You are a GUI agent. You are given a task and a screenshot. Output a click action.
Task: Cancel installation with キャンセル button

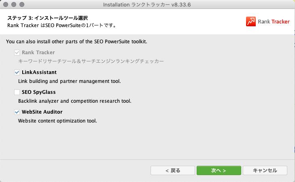265,170
